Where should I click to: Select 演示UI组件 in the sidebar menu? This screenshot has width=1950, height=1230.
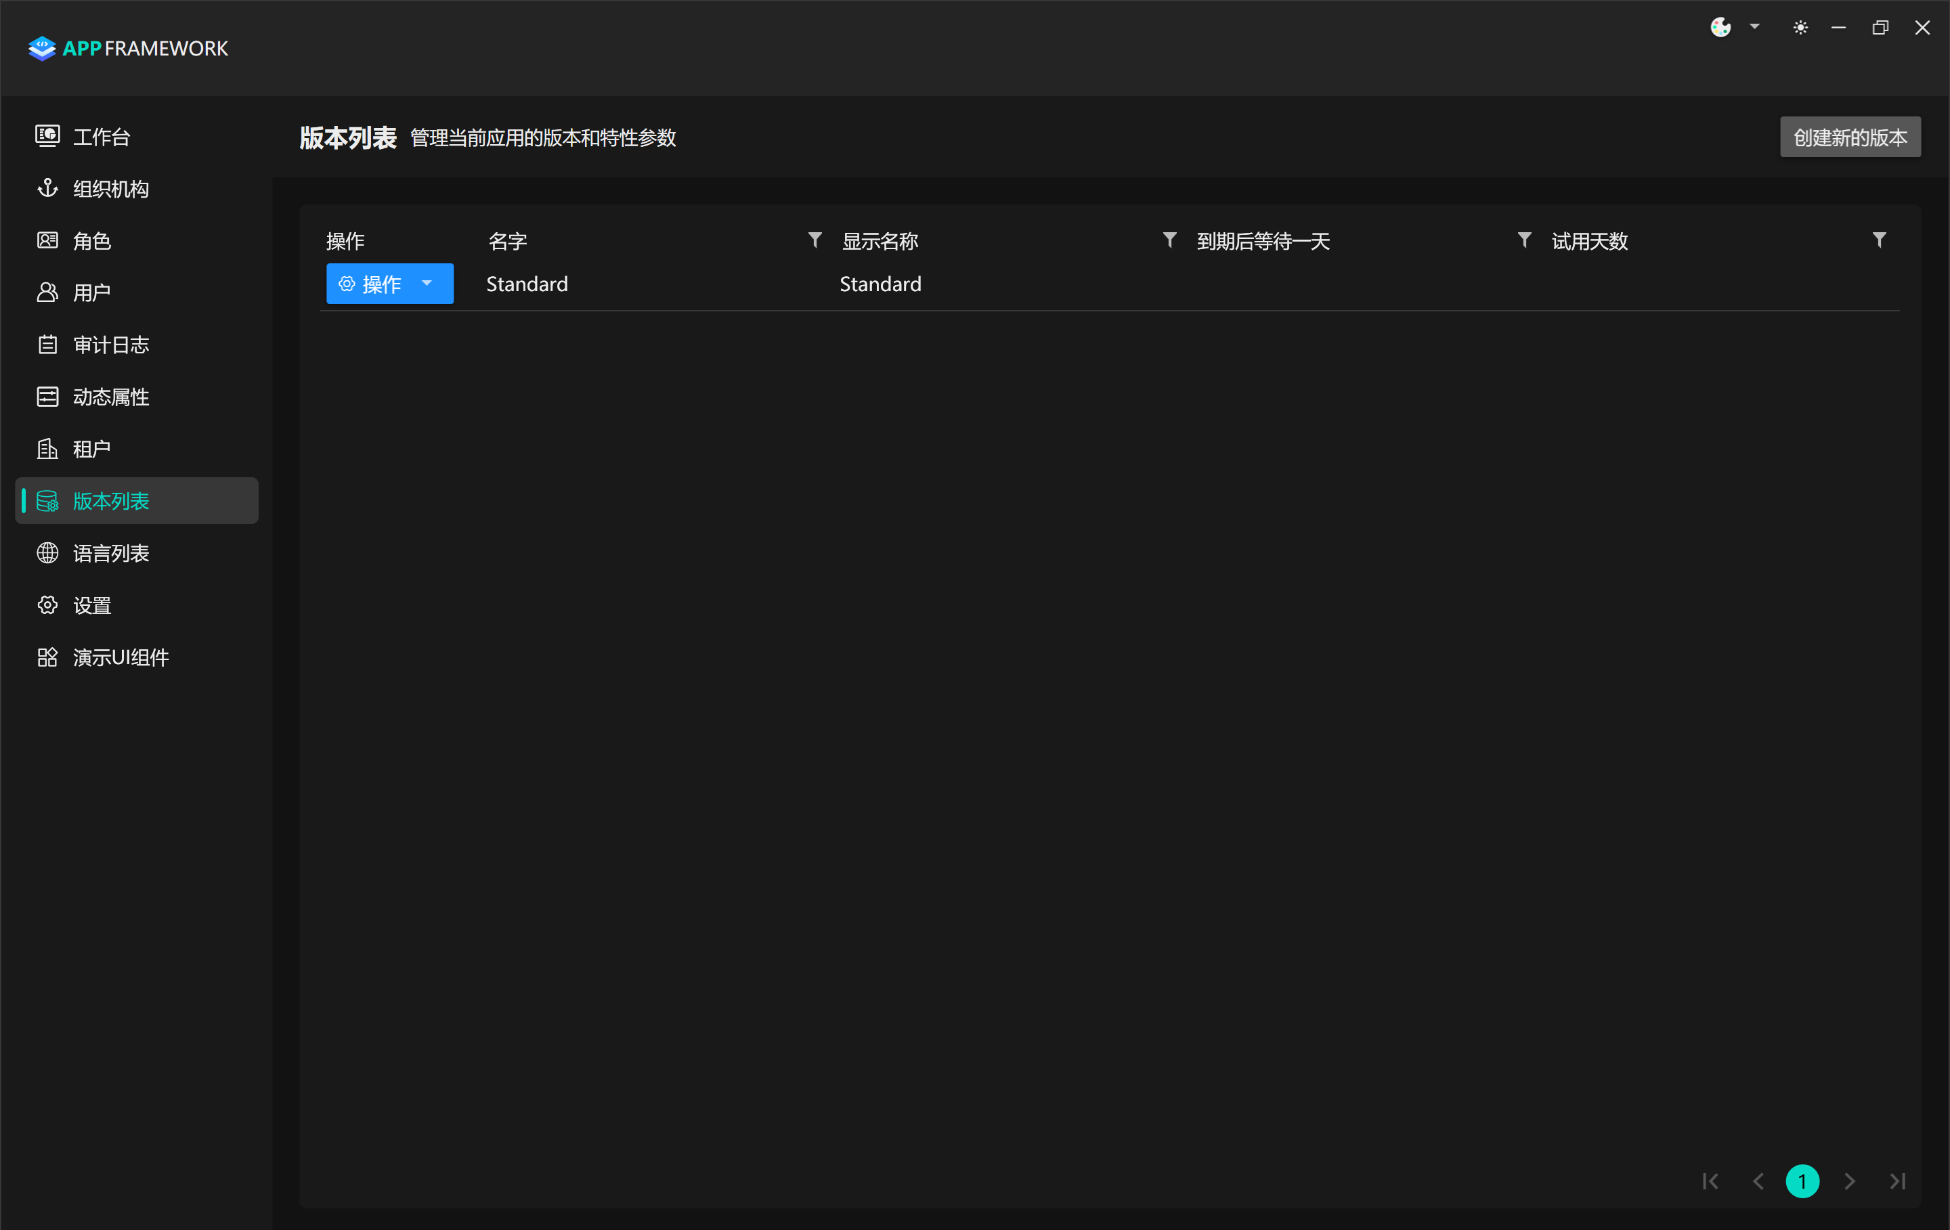(x=121, y=657)
